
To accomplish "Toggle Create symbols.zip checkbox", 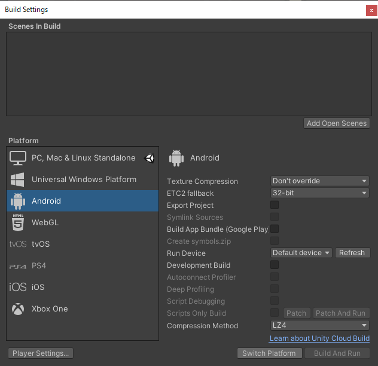I will click(x=275, y=241).
